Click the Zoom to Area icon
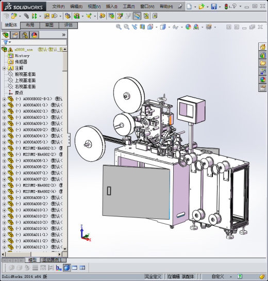The image size is (268, 281). click(x=126, y=27)
